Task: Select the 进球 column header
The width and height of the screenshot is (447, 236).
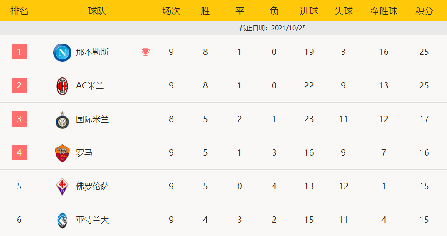Action: [x=309, y=11]
